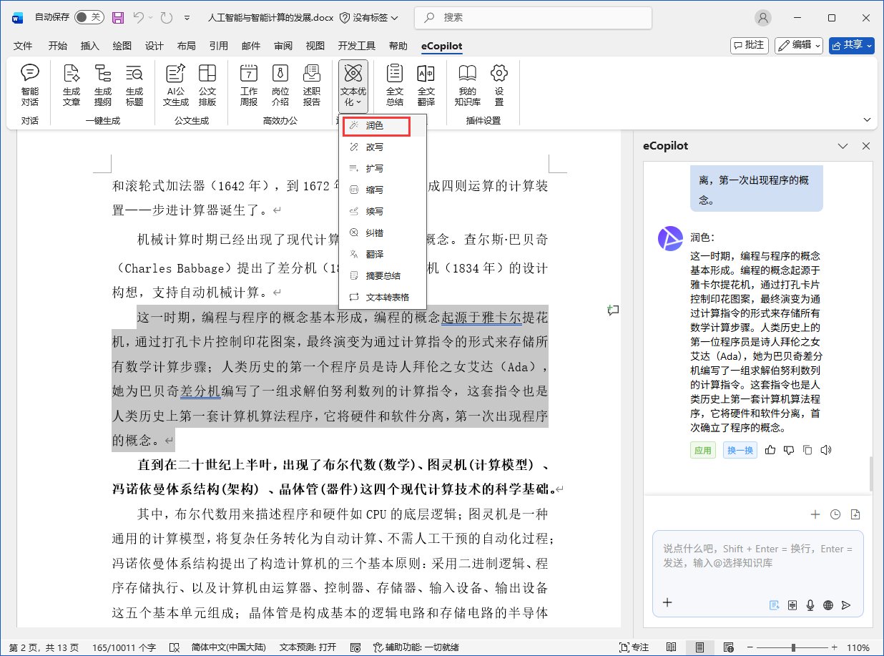Switch to the 专注 focus mode
The image size is (884, 656).
pyautogui.click(x=634, y=647)
